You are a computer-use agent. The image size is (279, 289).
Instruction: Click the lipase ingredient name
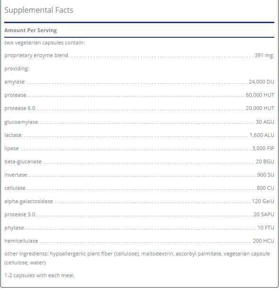coord(12,149)
